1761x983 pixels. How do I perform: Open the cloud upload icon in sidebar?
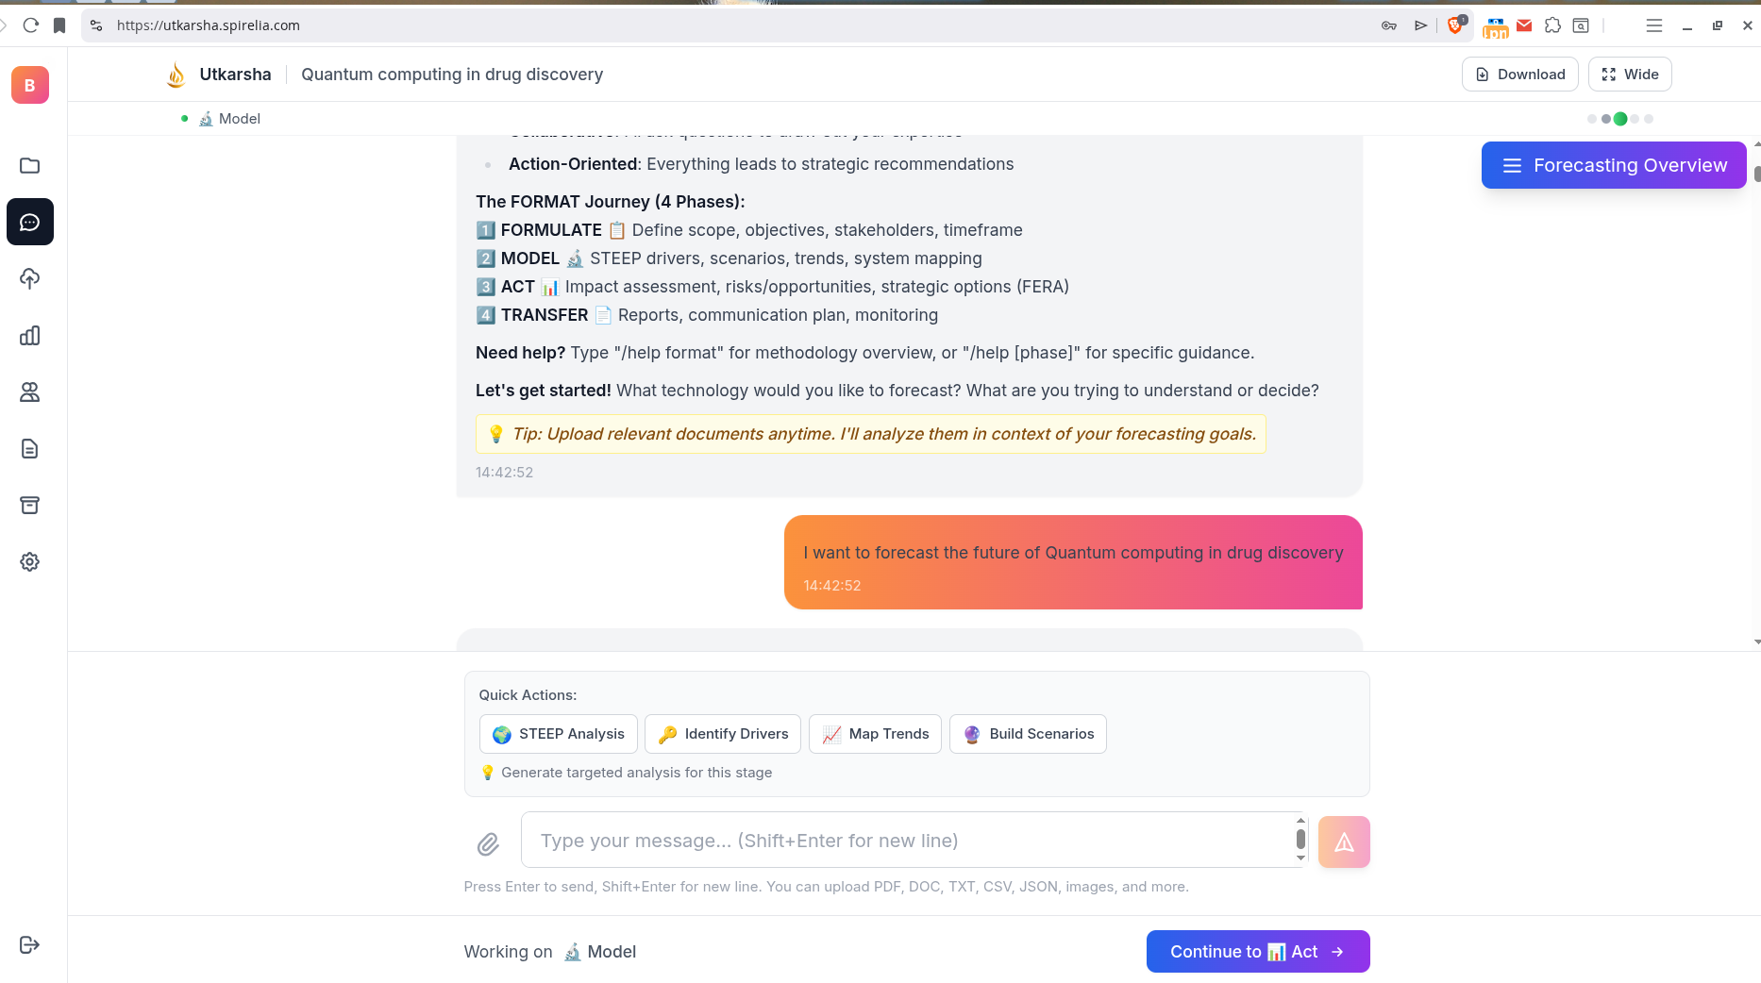tap(29, 279)
